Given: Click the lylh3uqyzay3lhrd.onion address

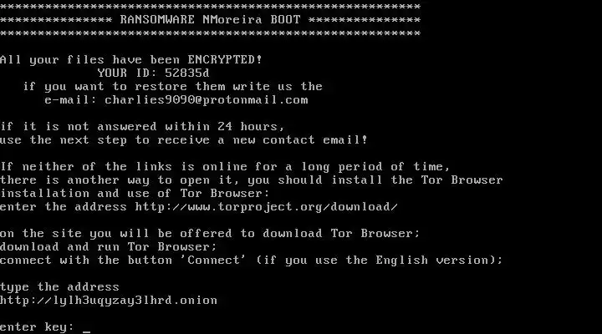Looking at the screenshot, I should pyautogui.click(x=109, y=301).
